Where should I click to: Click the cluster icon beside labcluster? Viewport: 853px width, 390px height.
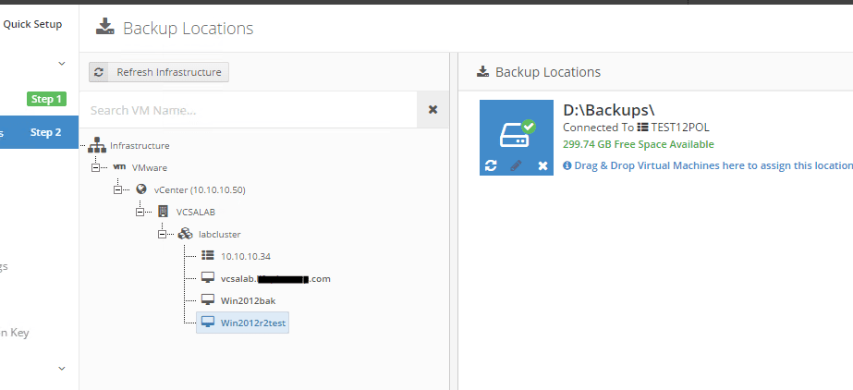pos(185,234)
